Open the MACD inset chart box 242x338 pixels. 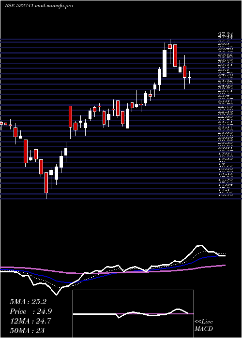tap(133, 314)
